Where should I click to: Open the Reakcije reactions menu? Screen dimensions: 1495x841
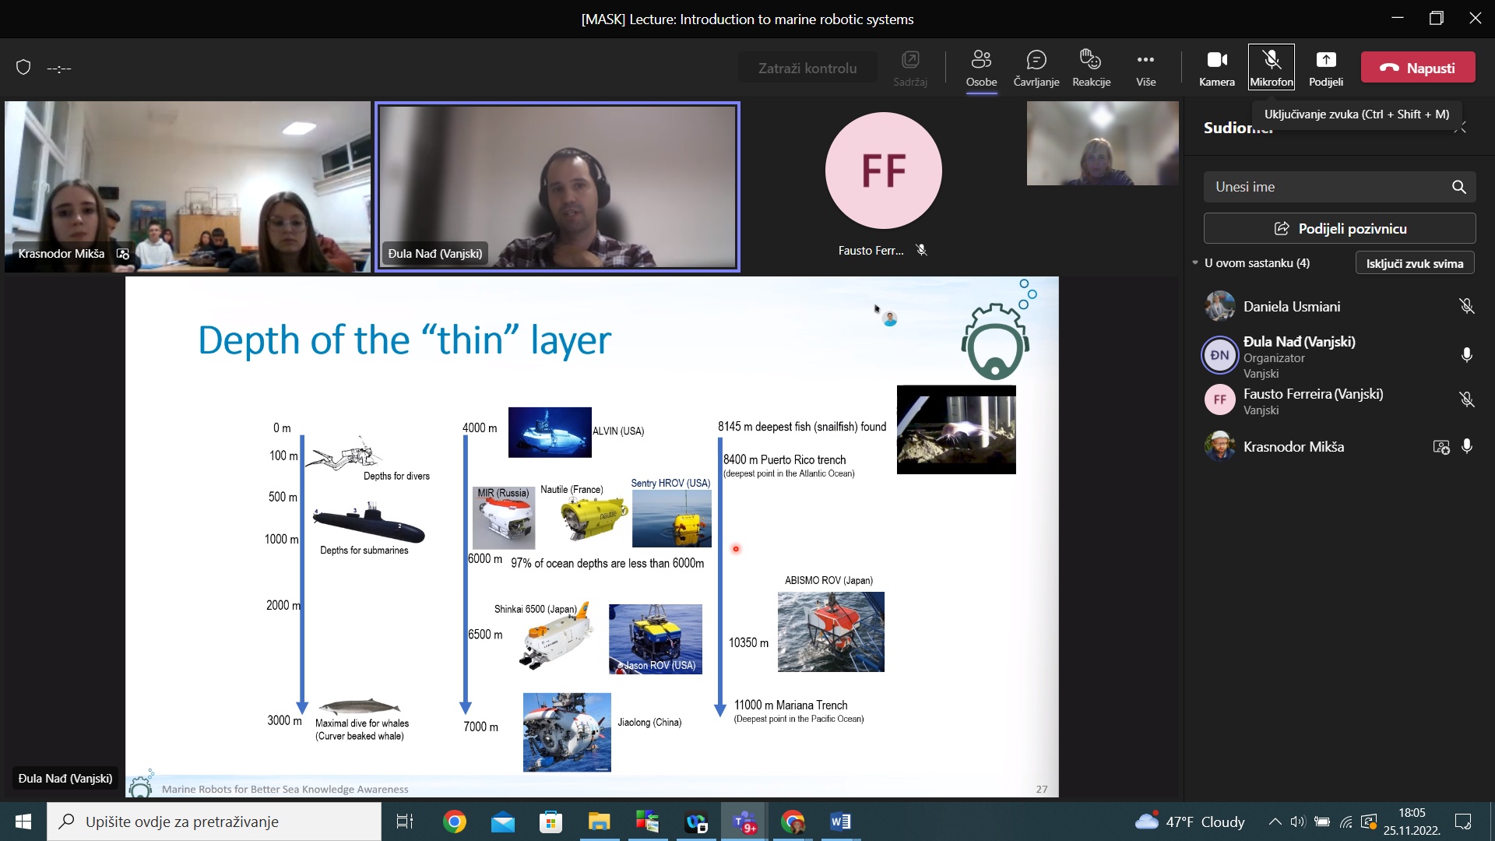pos(1091,68)
